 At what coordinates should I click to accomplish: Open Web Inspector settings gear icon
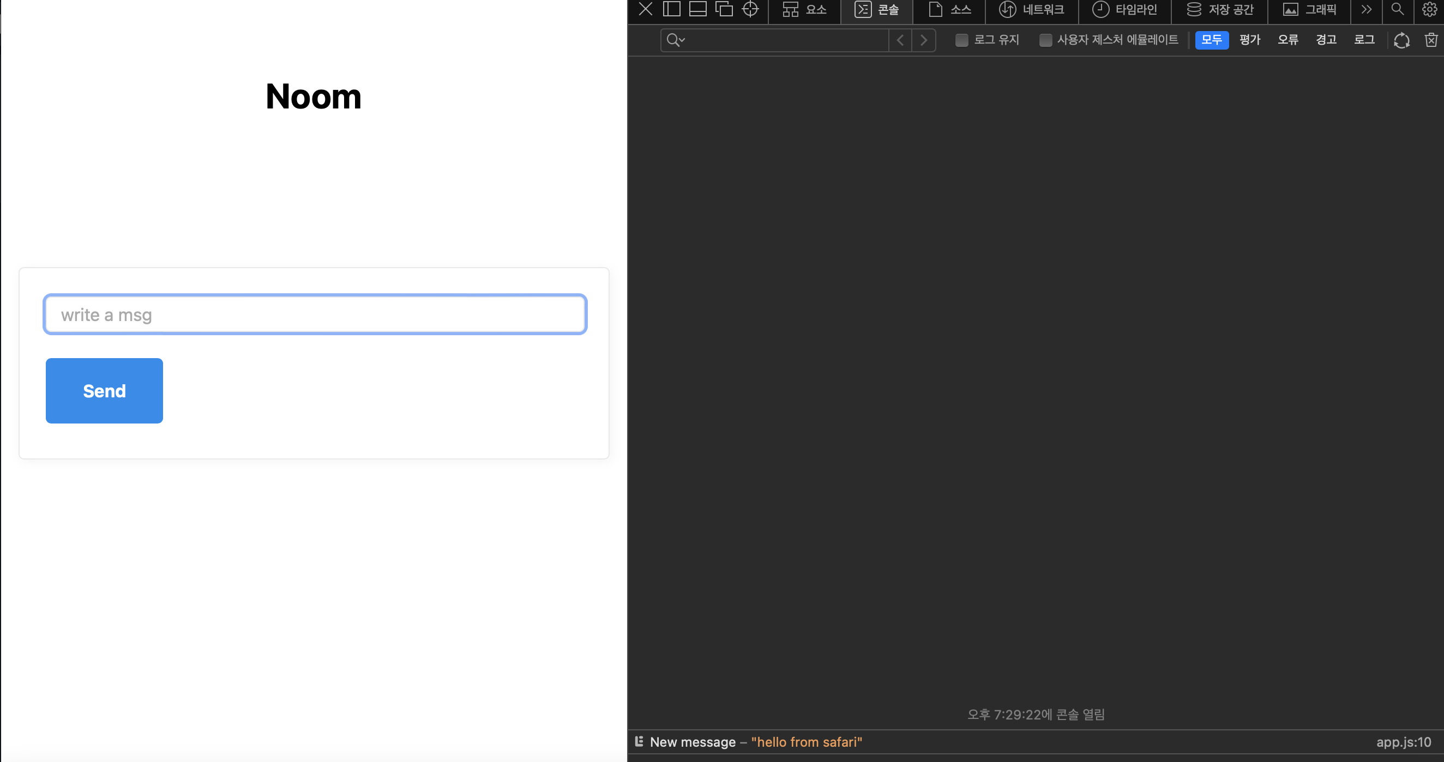point(1429,9)
